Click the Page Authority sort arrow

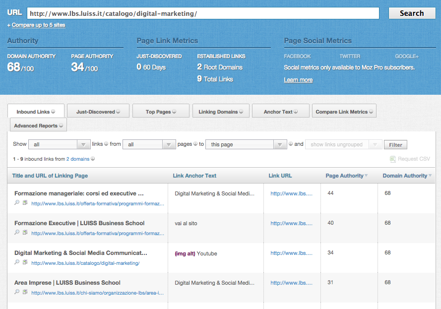pos(366,176)
